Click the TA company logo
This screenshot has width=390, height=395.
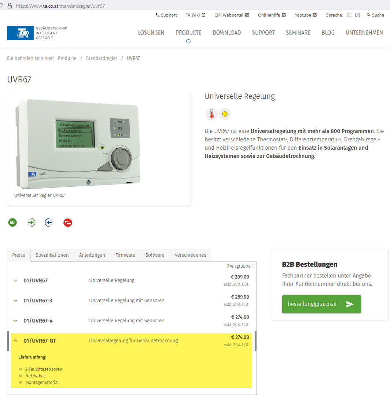[x=20, y=33]
